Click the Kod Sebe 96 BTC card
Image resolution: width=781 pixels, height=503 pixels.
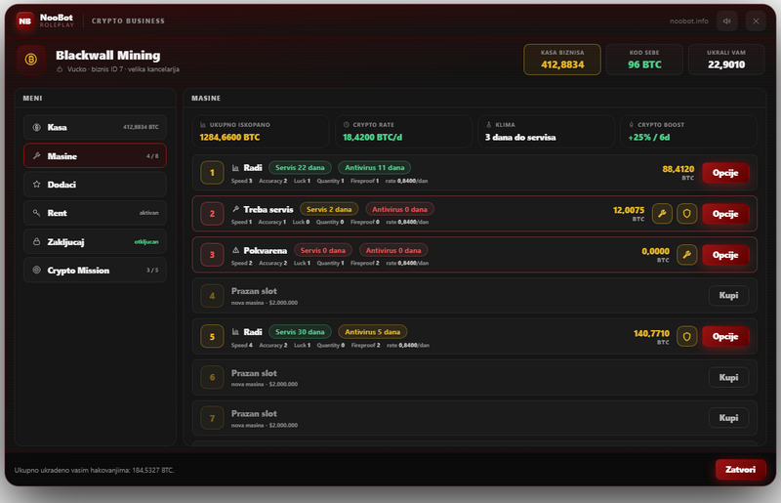click(x=644, y=60)
